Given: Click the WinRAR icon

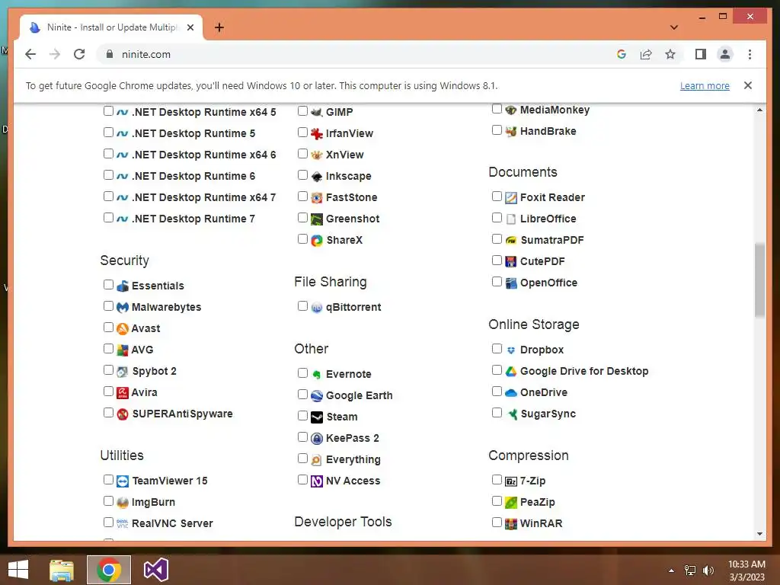Looking at the screenshot, I should coord(511,524).
